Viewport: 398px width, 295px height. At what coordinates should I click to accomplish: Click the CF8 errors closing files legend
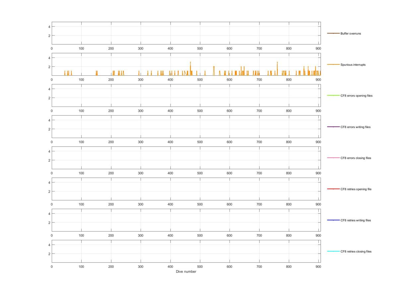[356, 158]
